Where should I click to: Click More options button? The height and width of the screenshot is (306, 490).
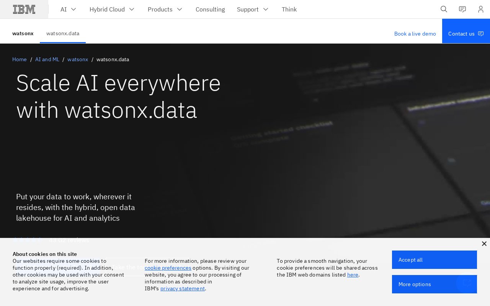pyautogui.click(x=434, y=284)
